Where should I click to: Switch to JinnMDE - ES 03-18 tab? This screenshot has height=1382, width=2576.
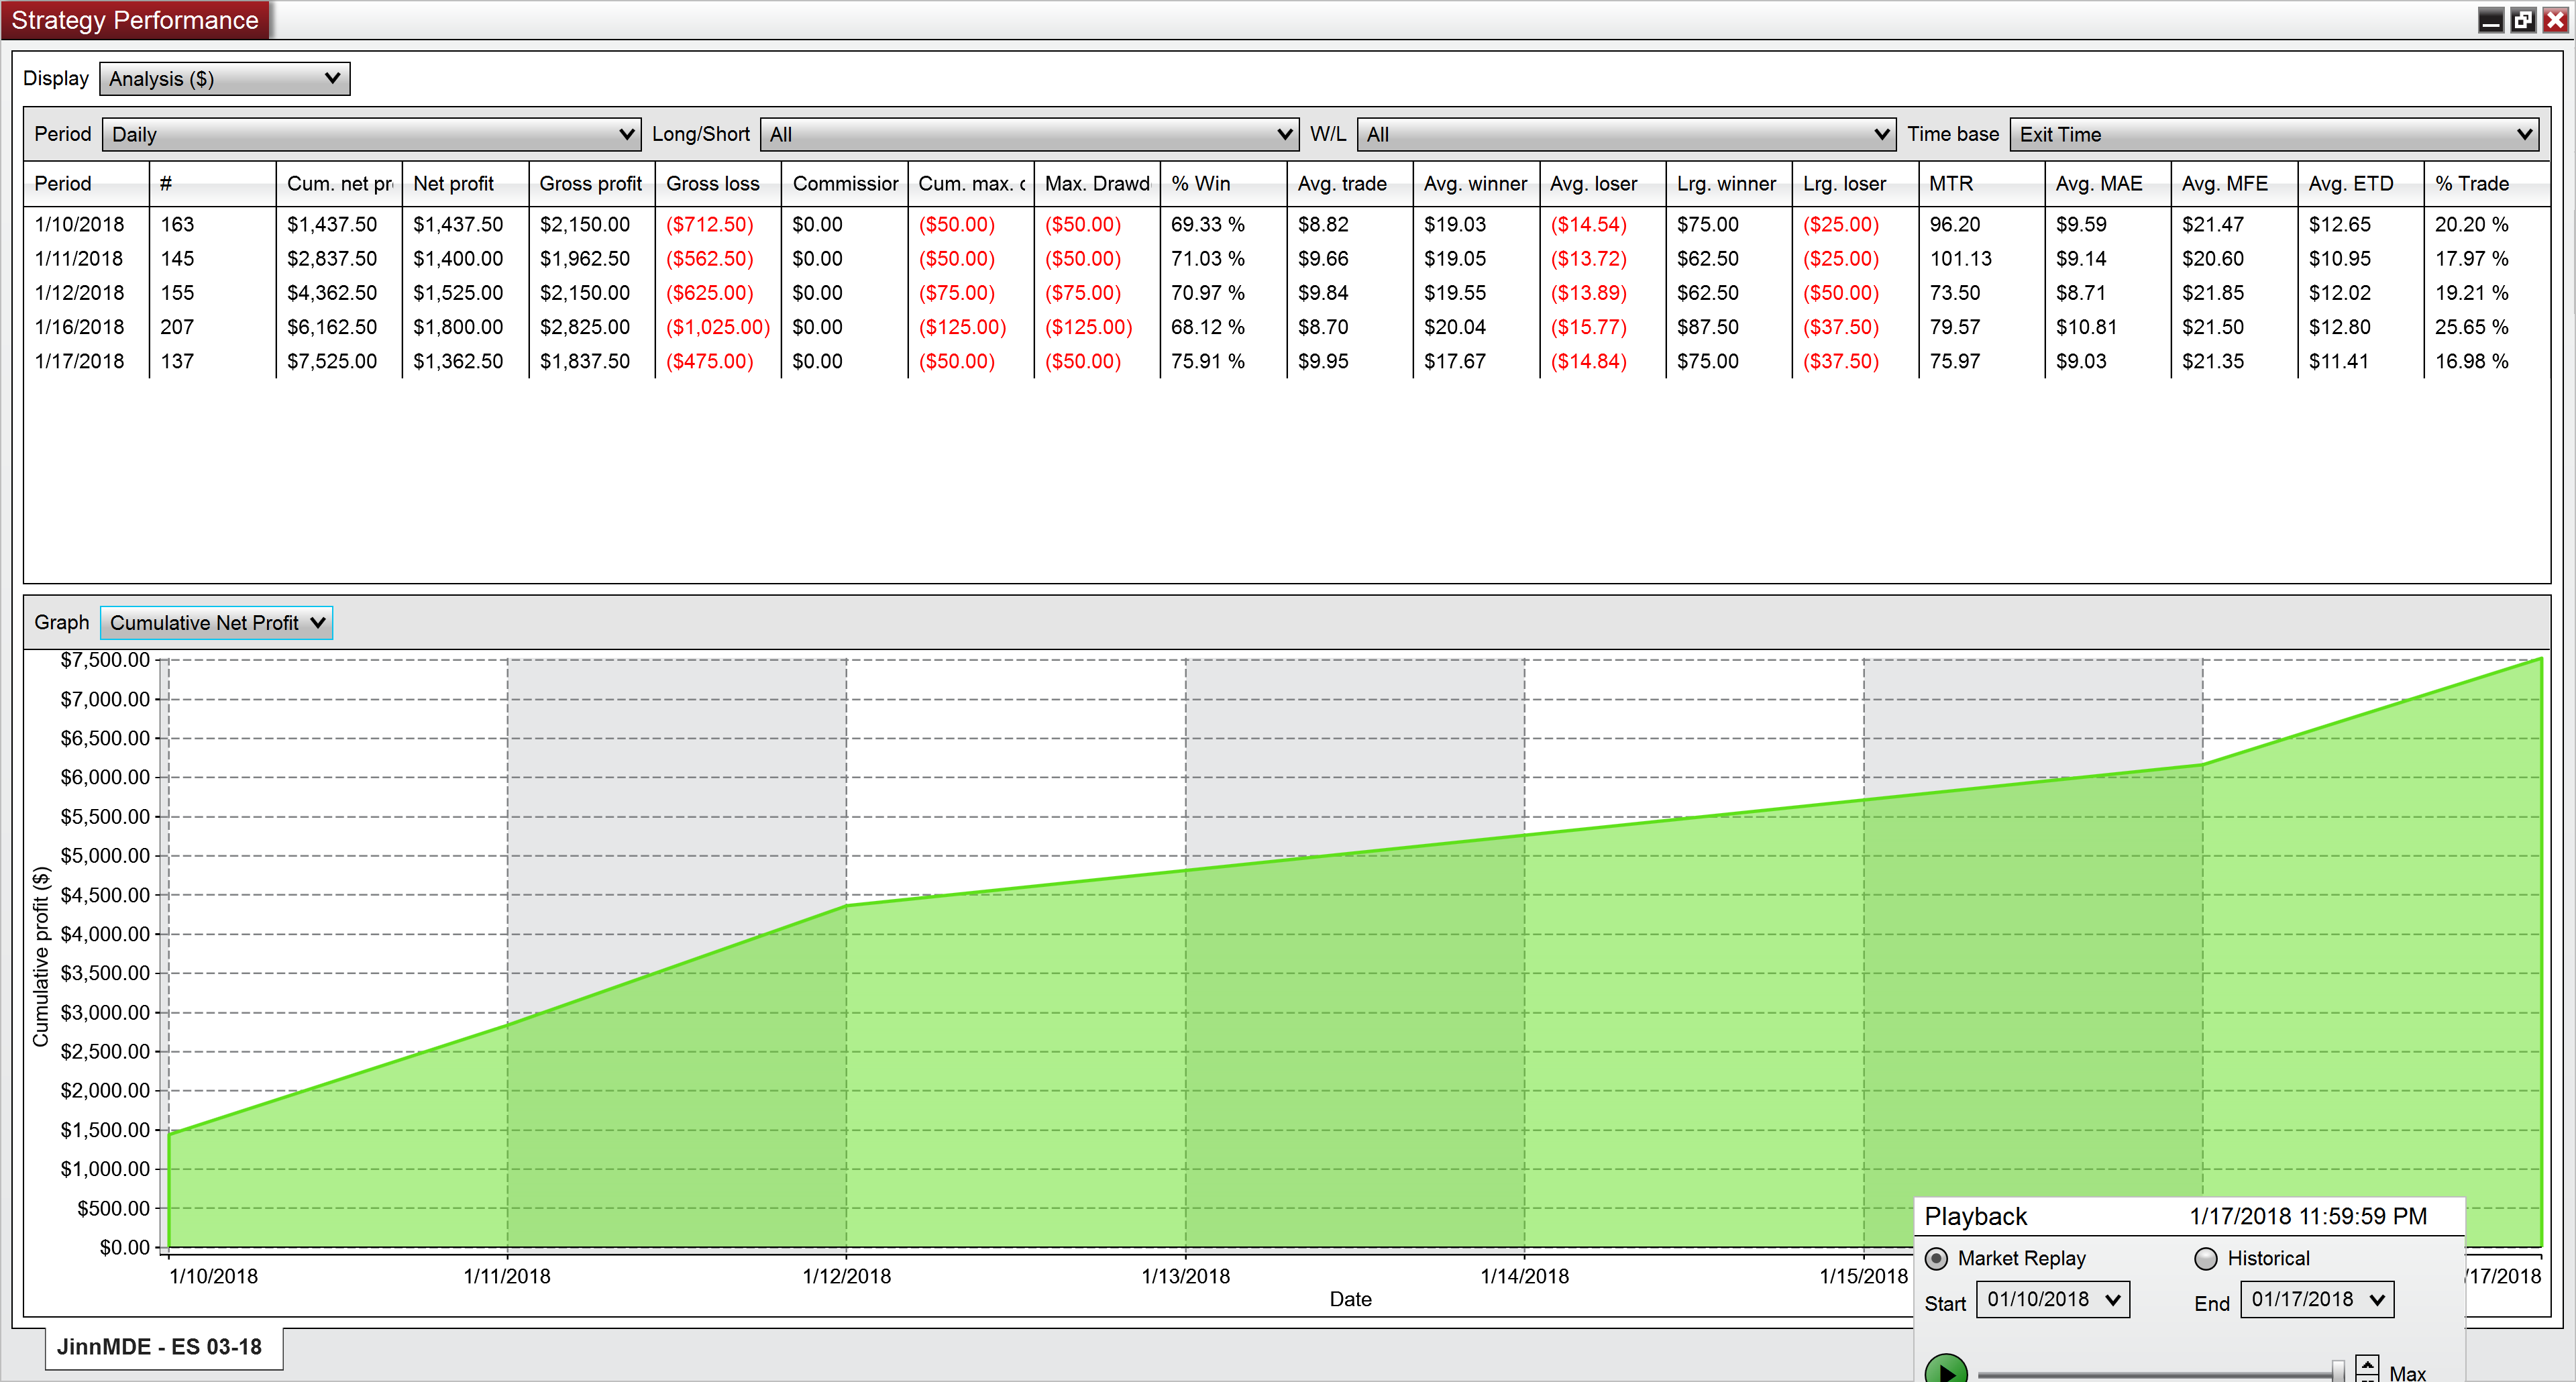[163, 1347]
